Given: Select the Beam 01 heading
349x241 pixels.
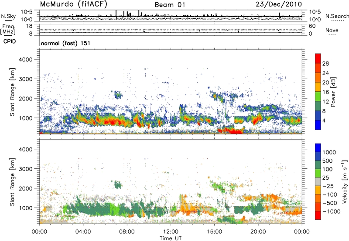Looking at the screenshot, I should pyautogui.click(x=170, y=5).
